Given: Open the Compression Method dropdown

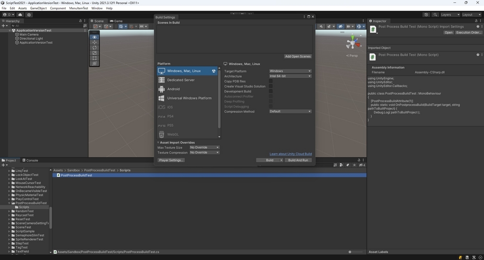Looking at the screenshot, I should pyautogui.click(x=290, y=111).
